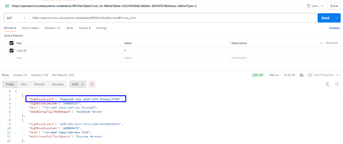The height and width of the screenshot is (144, 343).
Task: Open the Authorization tab
Action: (x=30, y=28)
